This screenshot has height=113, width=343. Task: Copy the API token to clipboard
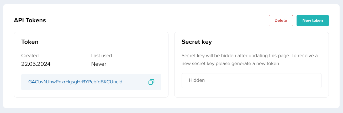pyautogui.click(x=151, y=82)
